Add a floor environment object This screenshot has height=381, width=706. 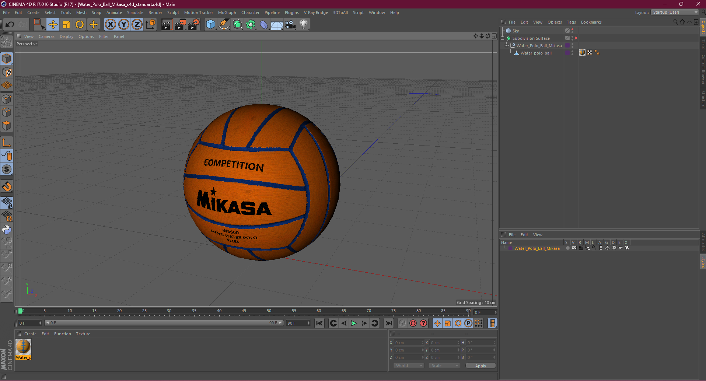[277, 25]
